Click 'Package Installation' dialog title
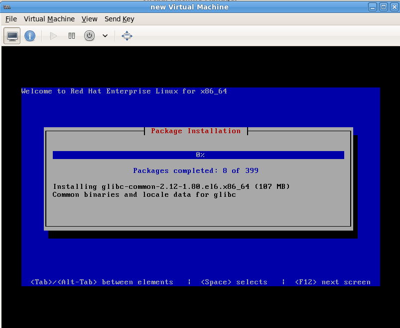400x328 pixels. pos(196,131)
